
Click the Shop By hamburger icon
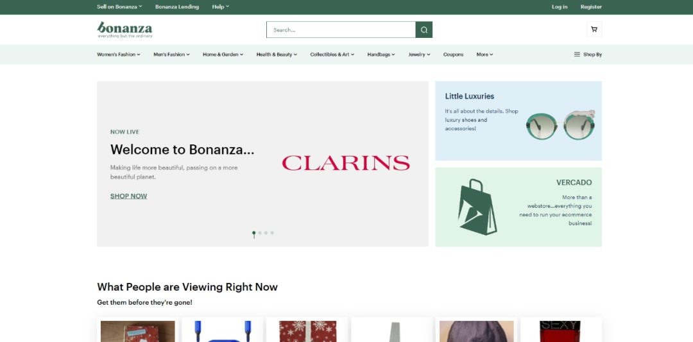[577, 55]
